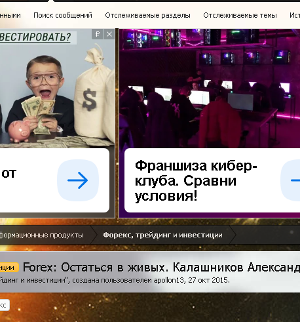This screenshot has height=322, width=300.
Task: Close the investment ad with X
Action: [109, 34]
